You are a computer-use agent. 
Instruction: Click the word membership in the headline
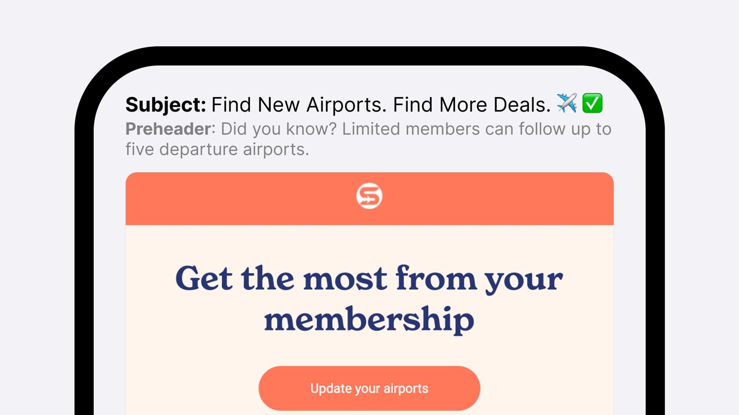pyautogui.click(x=369, y=320)
